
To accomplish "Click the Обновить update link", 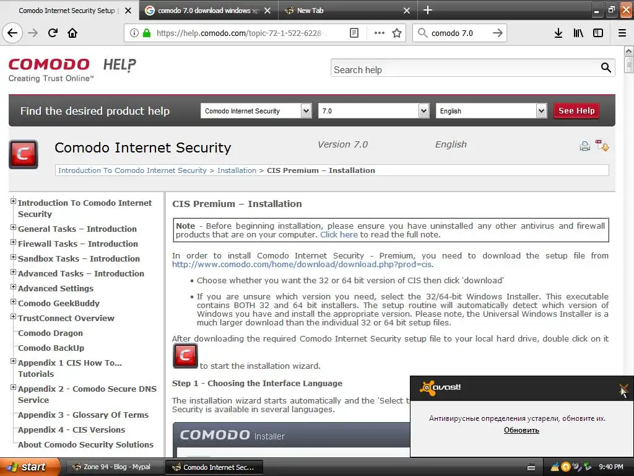I will coord(521,430).
